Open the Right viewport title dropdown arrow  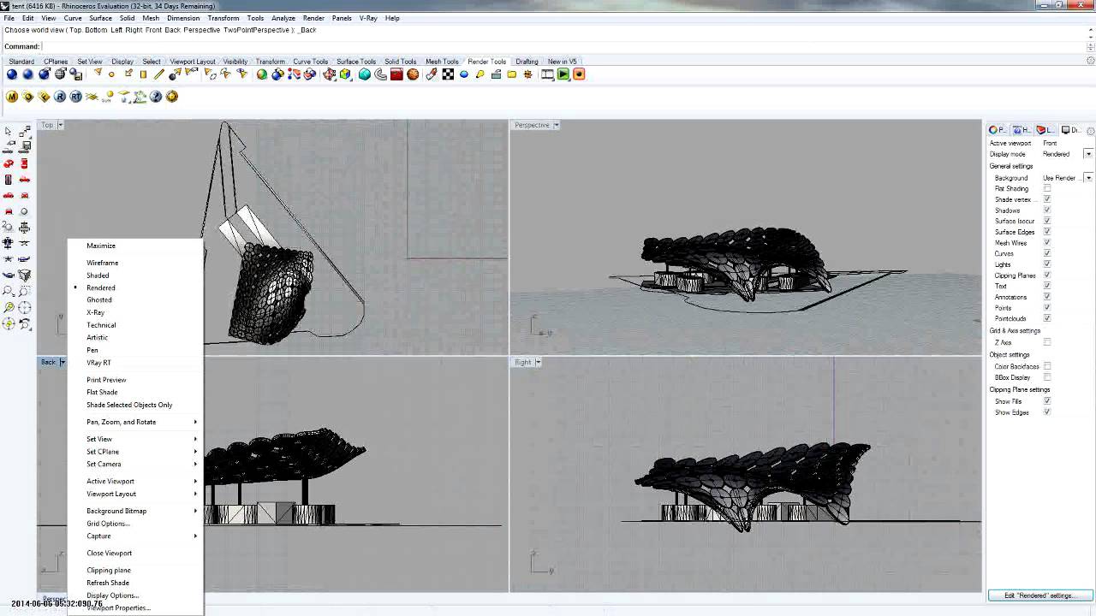(x=539, y=362)
